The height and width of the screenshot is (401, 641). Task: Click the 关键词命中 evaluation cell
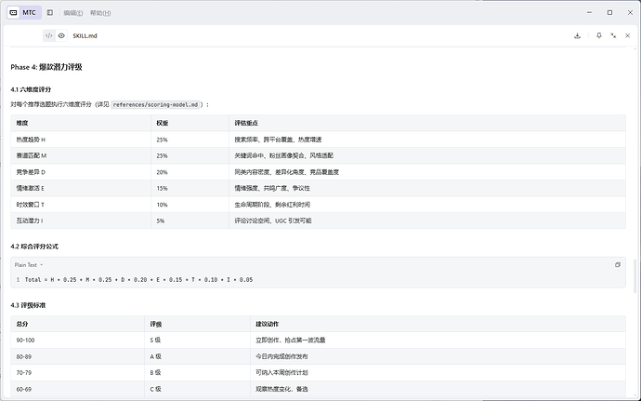427,155
